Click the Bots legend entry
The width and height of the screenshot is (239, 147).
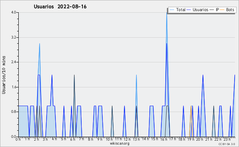tap(227, 10)
